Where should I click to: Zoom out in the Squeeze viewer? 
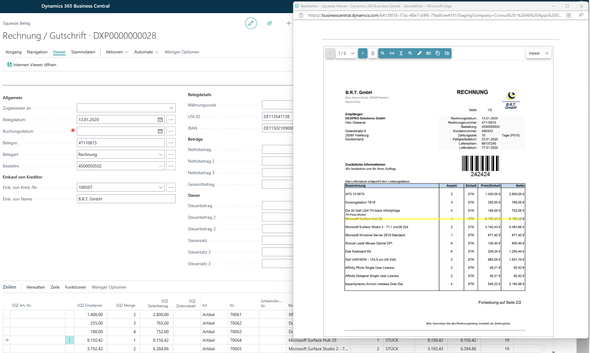pos(383,53)
